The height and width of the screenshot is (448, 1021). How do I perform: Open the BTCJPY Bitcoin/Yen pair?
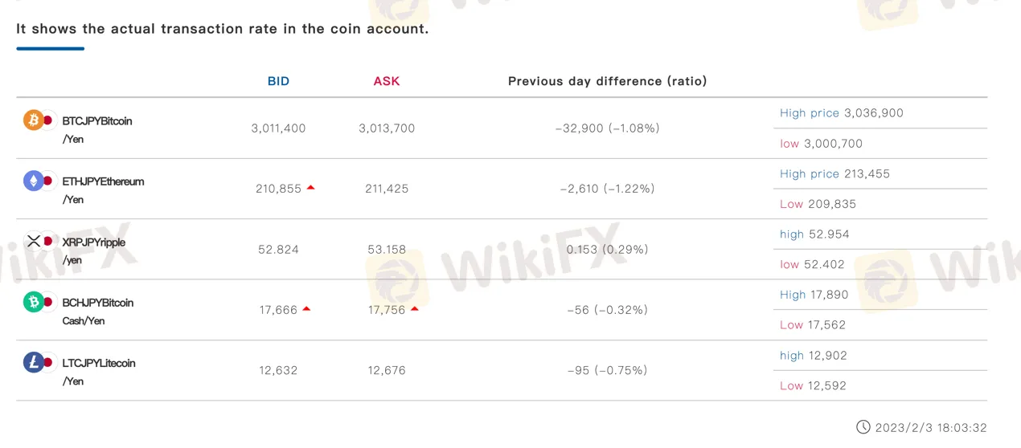pos(97,129)
